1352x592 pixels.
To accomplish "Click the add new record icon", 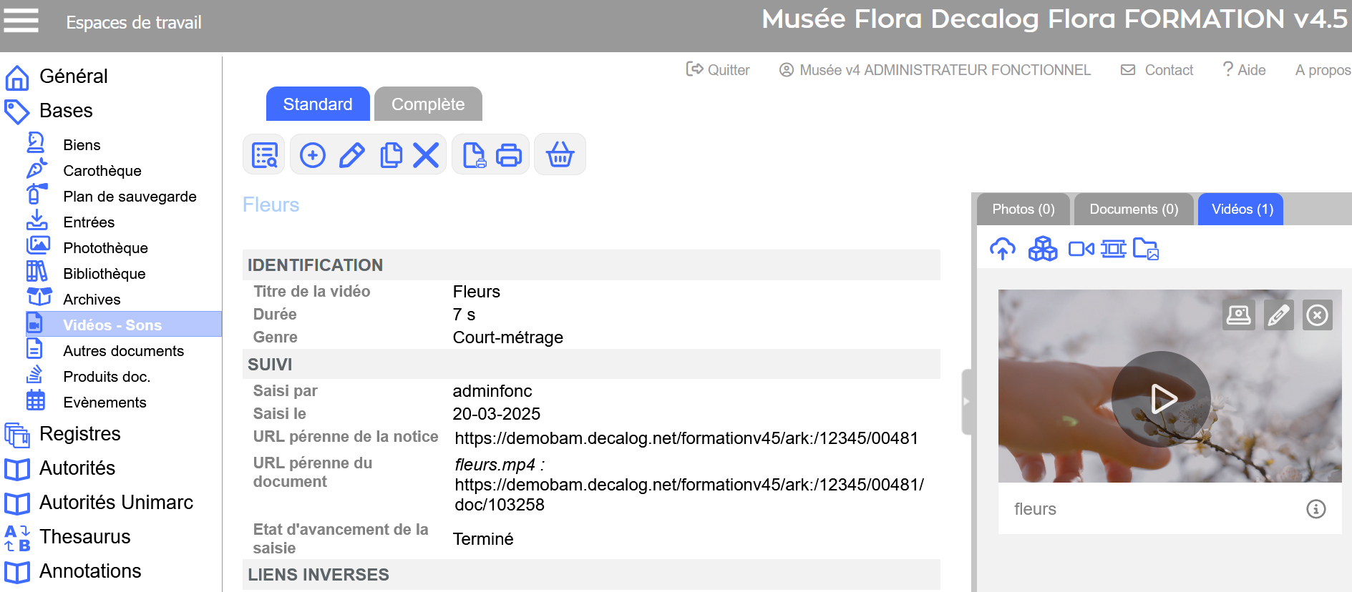I will [x=313, y=155].
